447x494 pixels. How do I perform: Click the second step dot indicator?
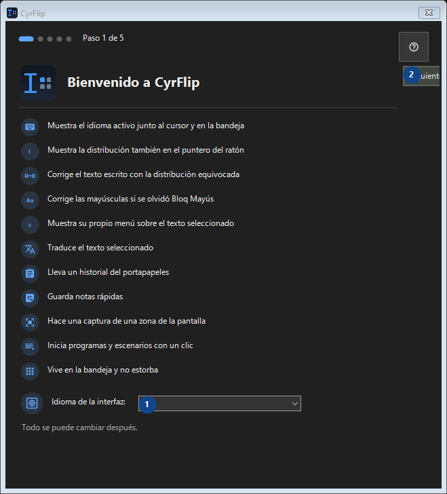click(40, 39)
